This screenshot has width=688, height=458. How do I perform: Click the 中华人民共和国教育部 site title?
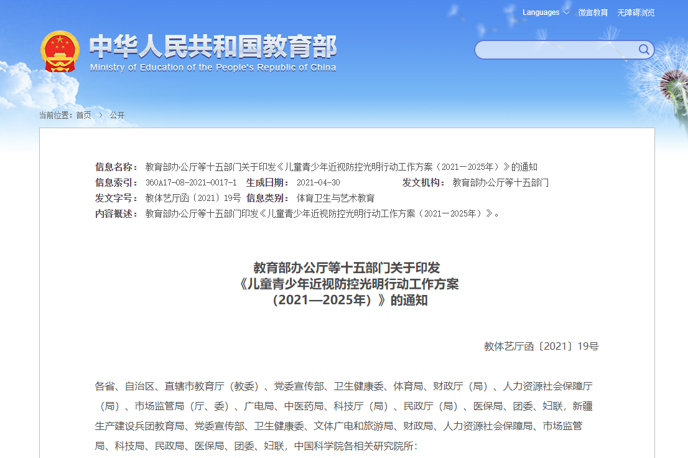pyautogui.click(x=213, y=47)
